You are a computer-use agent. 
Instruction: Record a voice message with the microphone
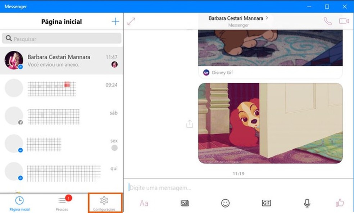tap(307, 203)
